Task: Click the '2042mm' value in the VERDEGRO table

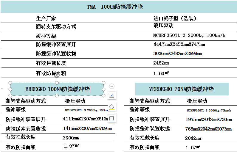Action: pyautogui.click(x=193, y=138)
